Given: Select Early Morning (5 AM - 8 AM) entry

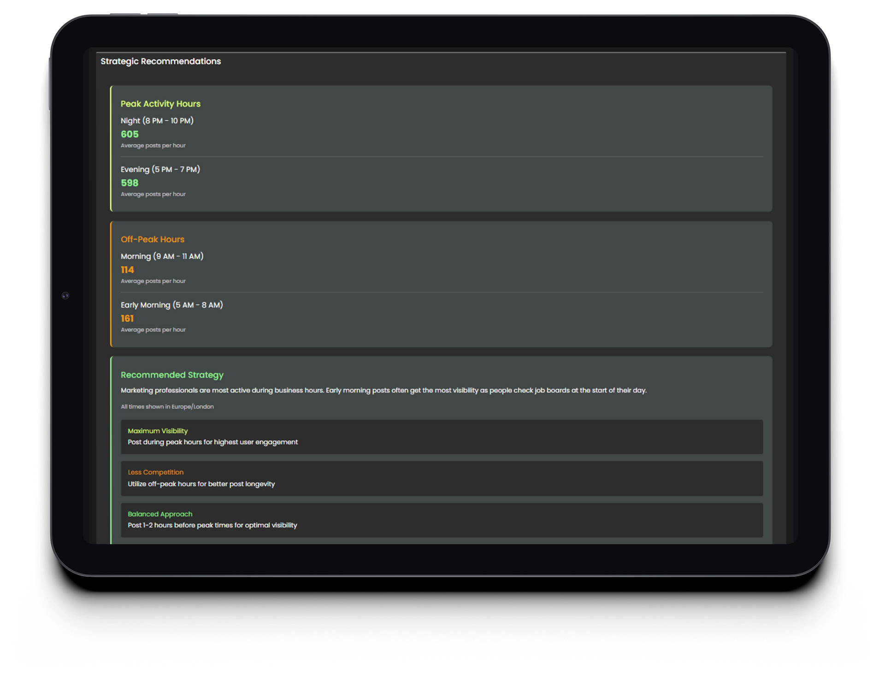Looking at the screenshot, I should point(171,305).
